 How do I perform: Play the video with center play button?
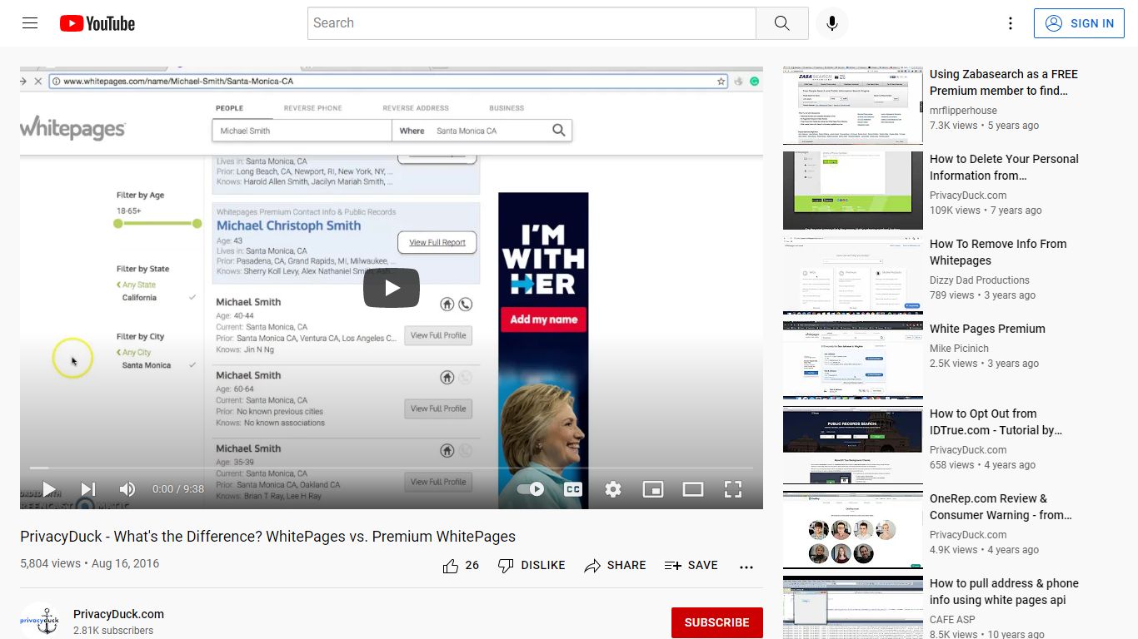tap(392, 288)
